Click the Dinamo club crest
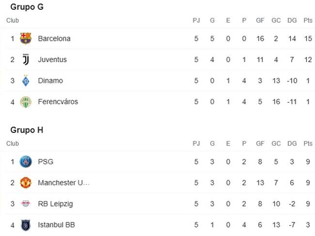315x236 pixels. coord(26,80)
